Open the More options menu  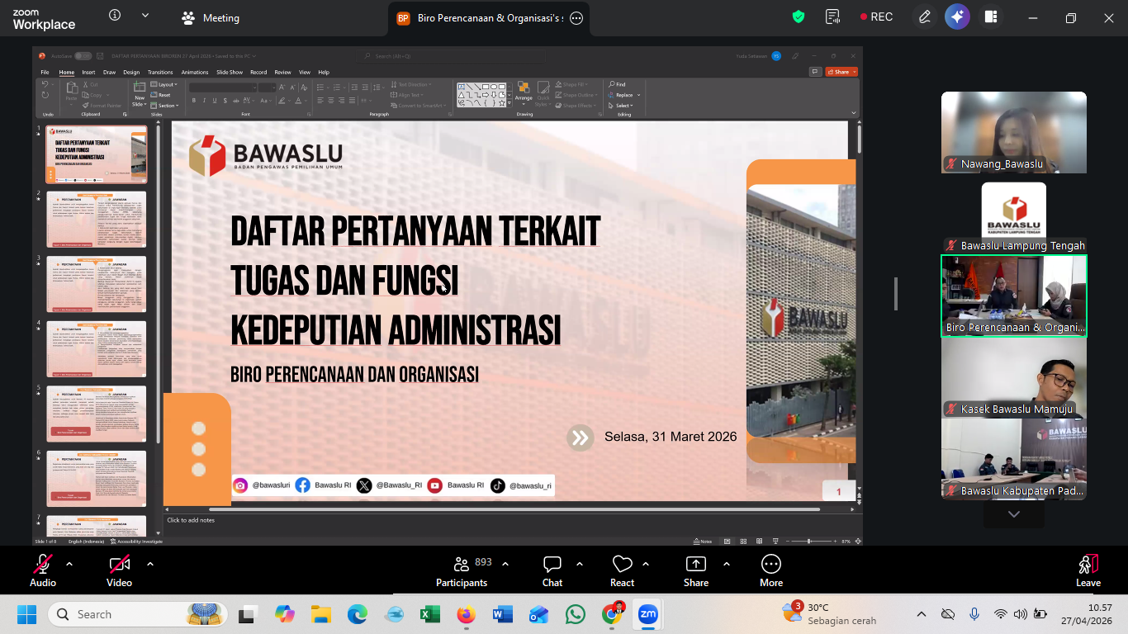click(x=770, y=570)
